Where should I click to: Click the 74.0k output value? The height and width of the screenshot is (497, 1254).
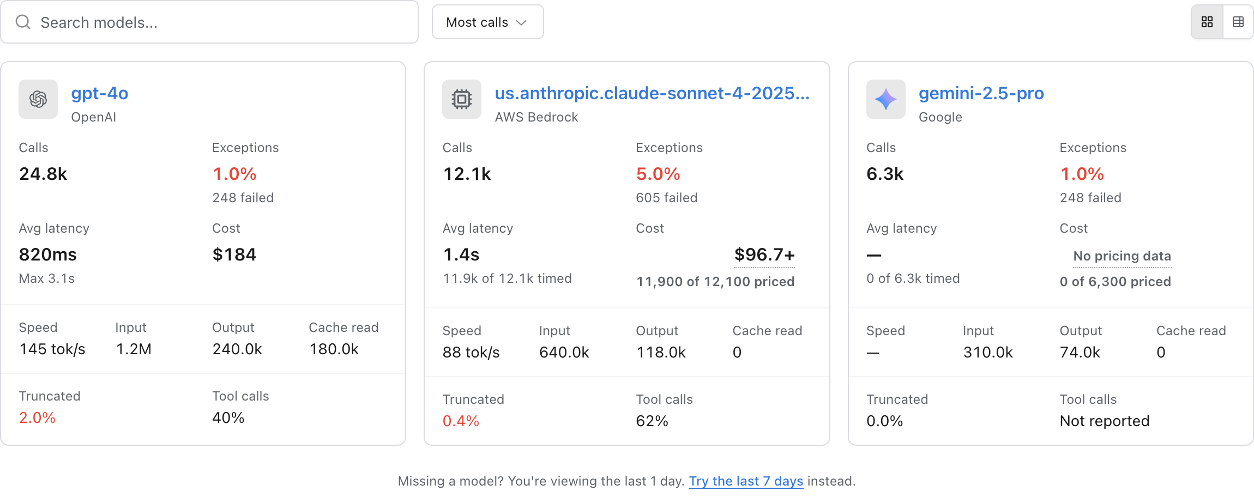pos(1080,353)
